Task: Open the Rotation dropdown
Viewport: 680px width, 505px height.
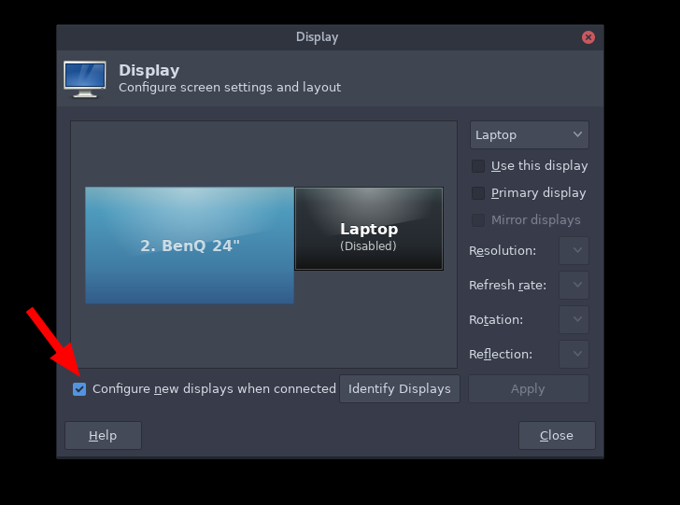Action: coord(574,320)
